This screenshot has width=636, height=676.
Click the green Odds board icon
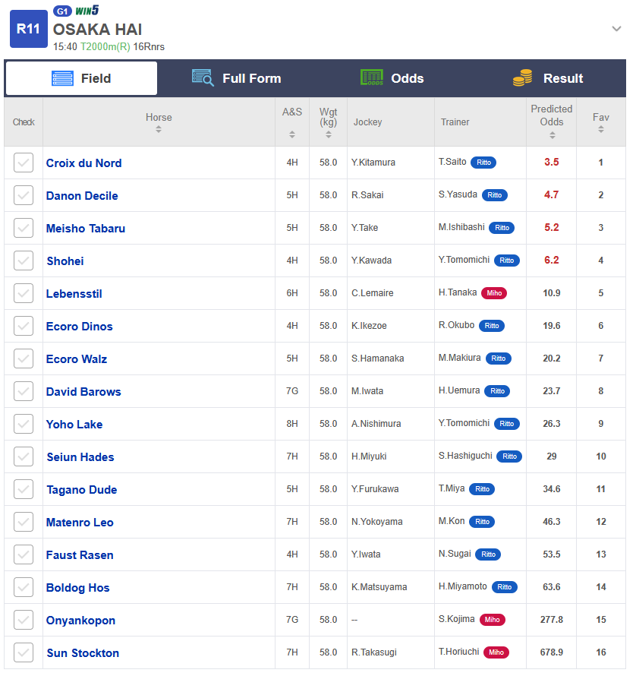[x=372, y=77]
